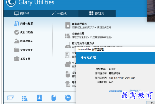Viewport: 155px width, 104px height.
Task: Launch 修复无效的快捷方式 tool
Action: point(83,43)
